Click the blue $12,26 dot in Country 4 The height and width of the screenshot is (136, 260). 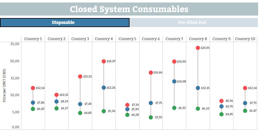104,88
